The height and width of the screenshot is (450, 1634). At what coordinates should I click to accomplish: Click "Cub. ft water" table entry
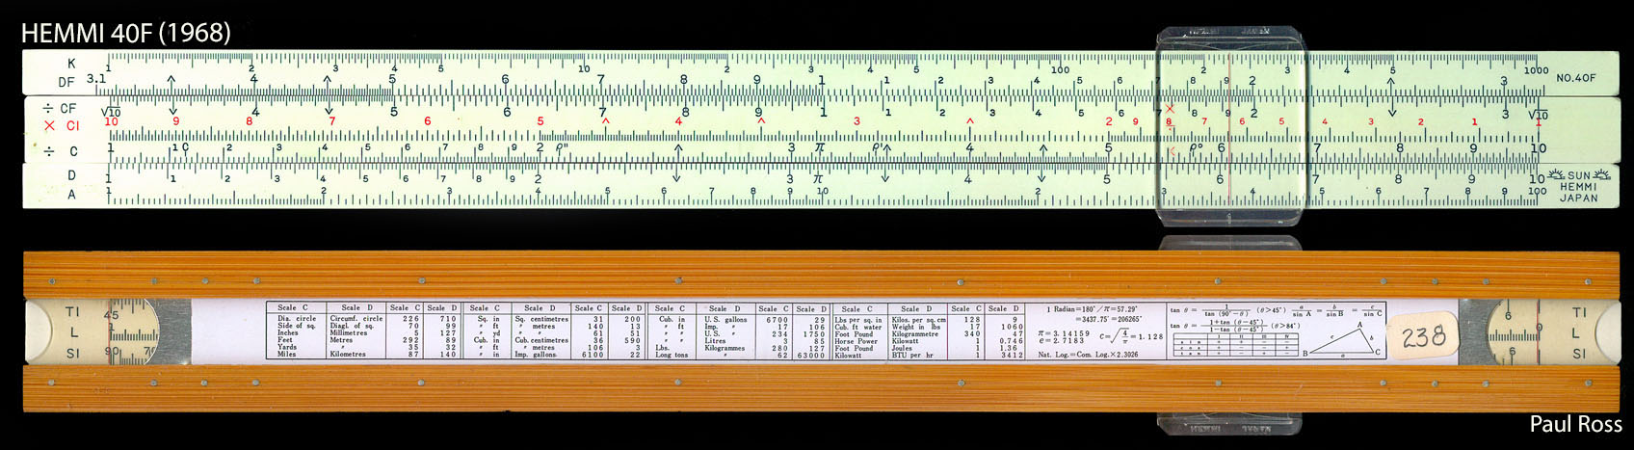click(857, 327)
